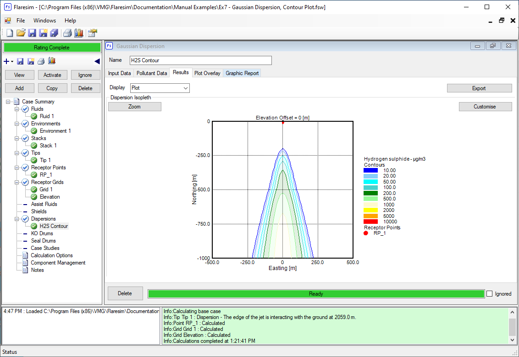Switch to the Plot Overlay tab
This screenshot has height=357, width=519.
207,73
